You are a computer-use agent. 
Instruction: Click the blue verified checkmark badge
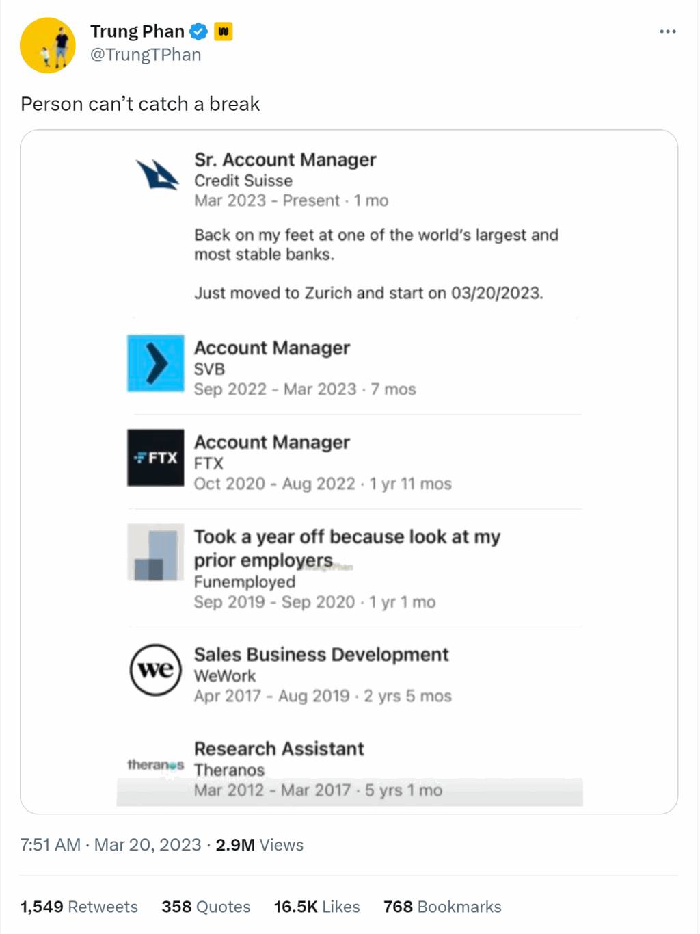pyautogui.click(x=198, y=31)
